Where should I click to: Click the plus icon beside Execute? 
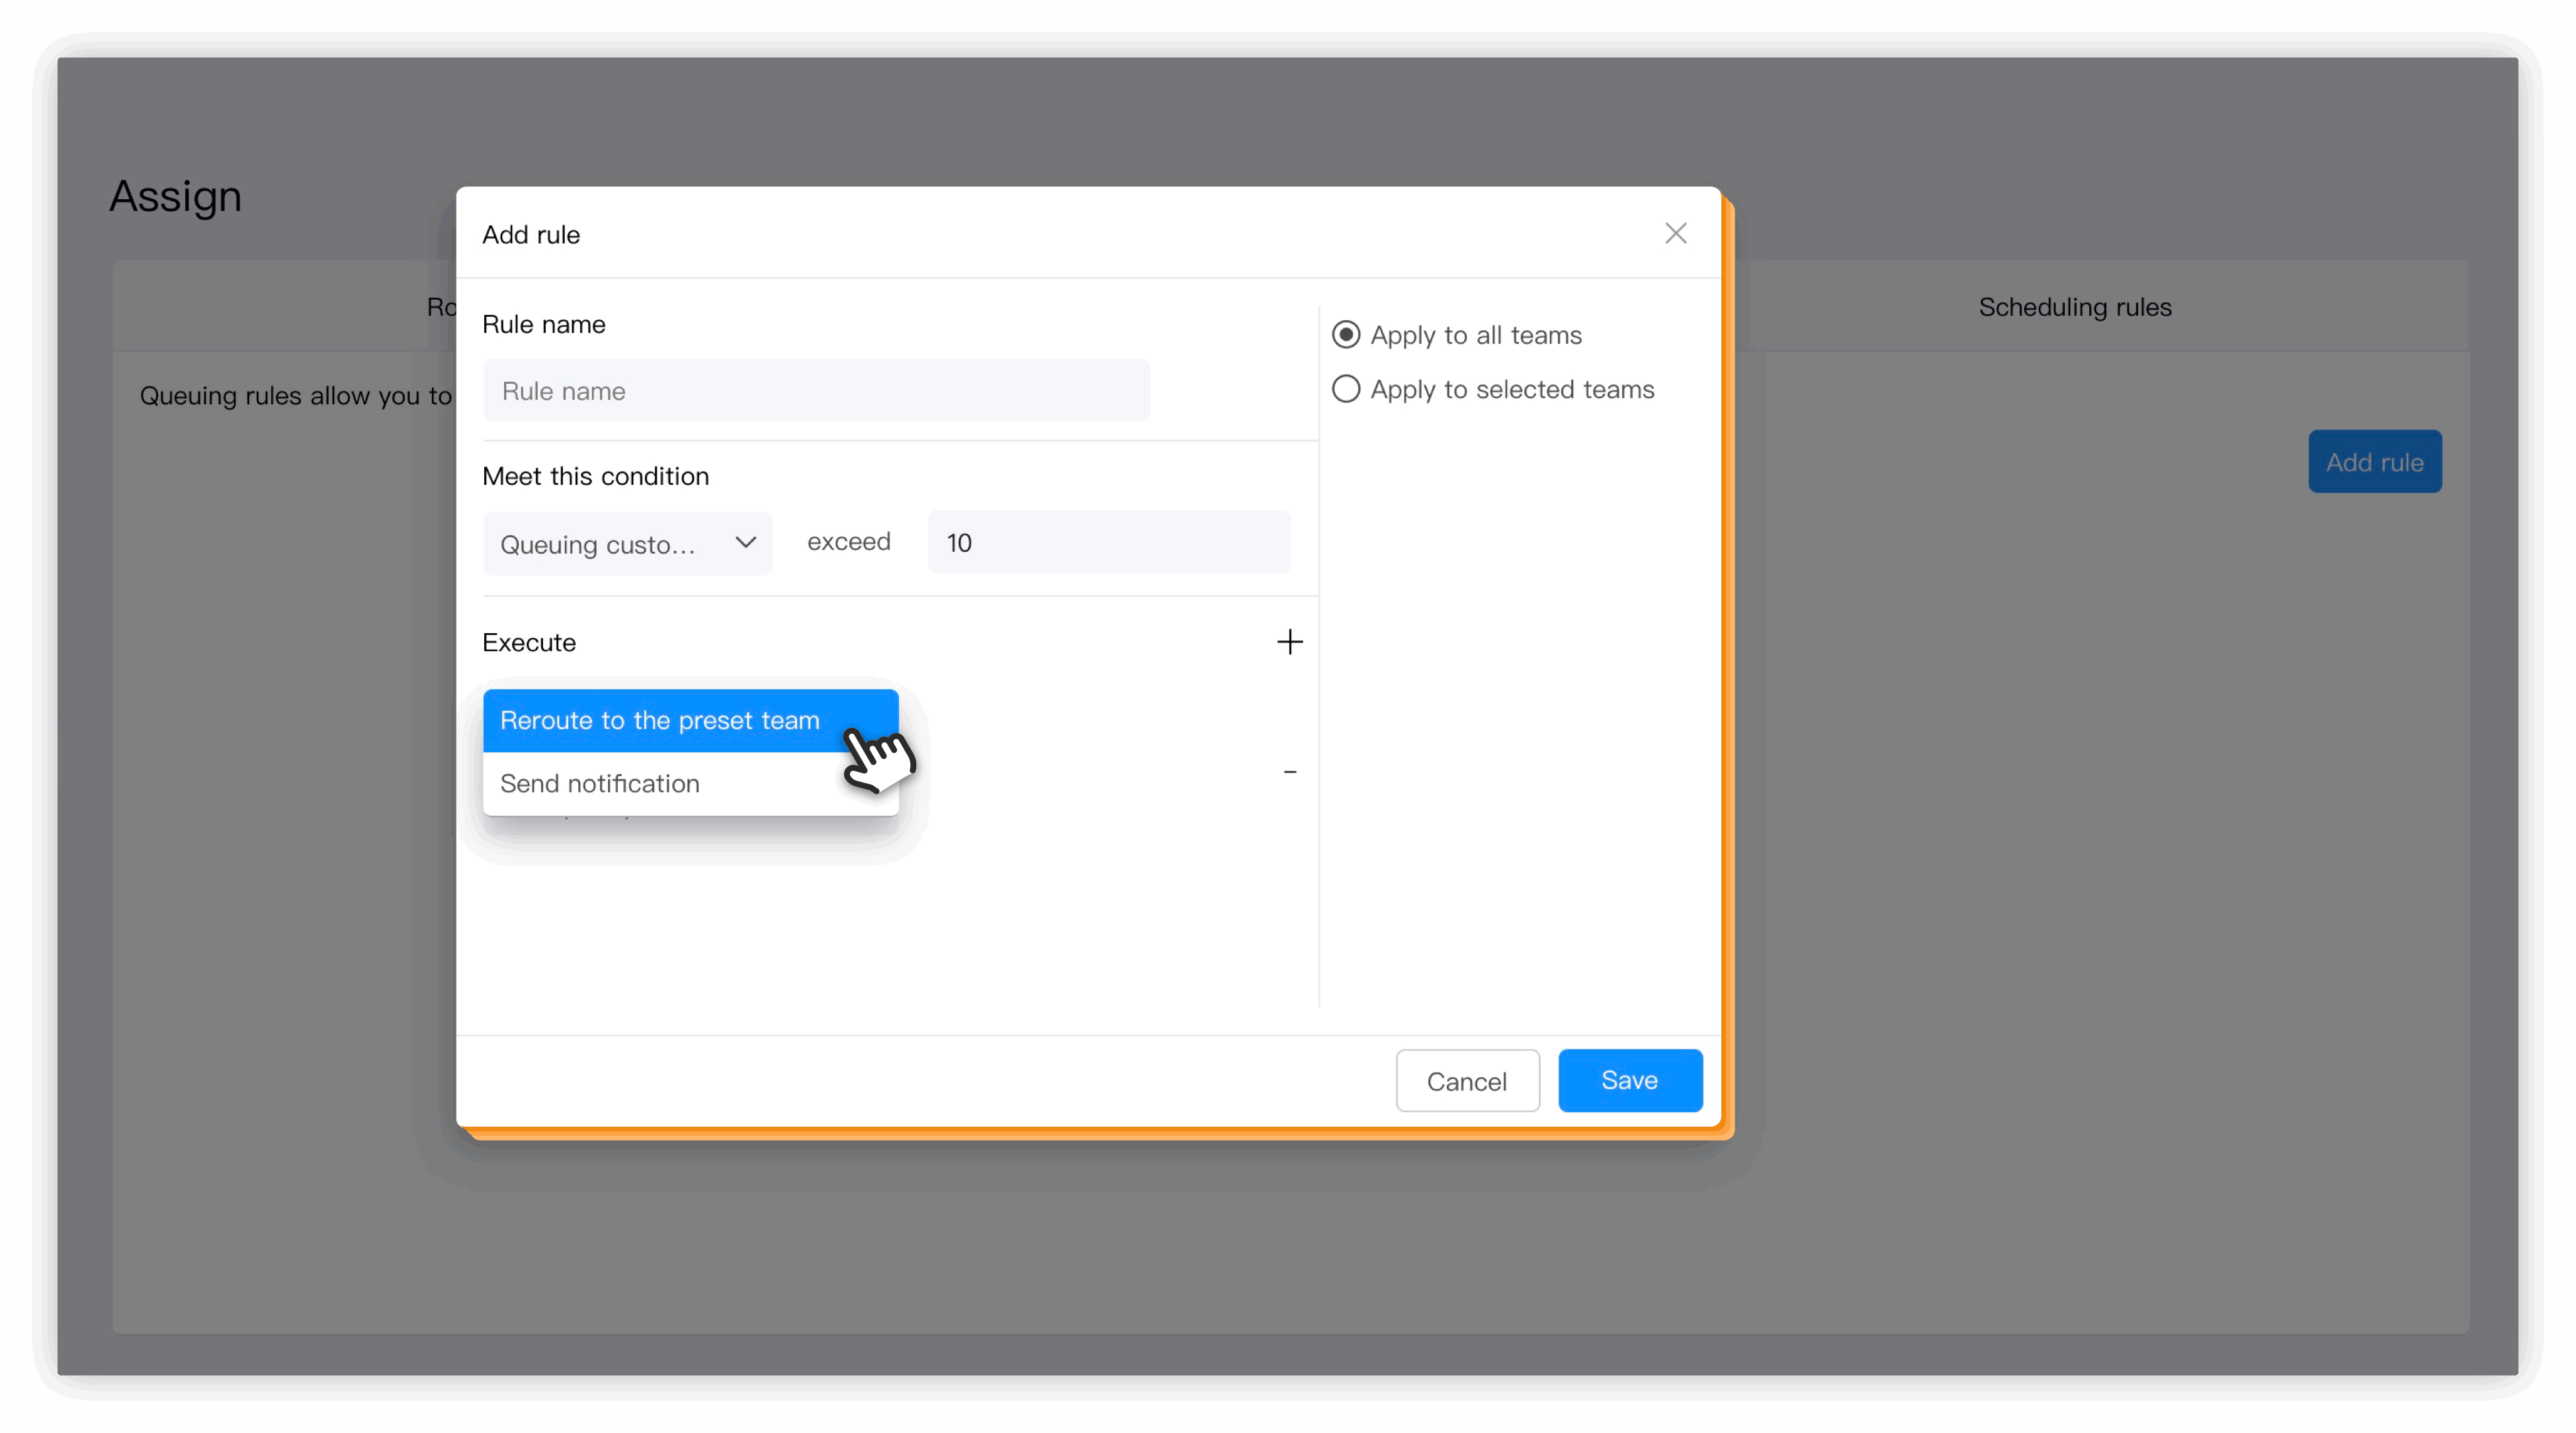[1289, 642]
